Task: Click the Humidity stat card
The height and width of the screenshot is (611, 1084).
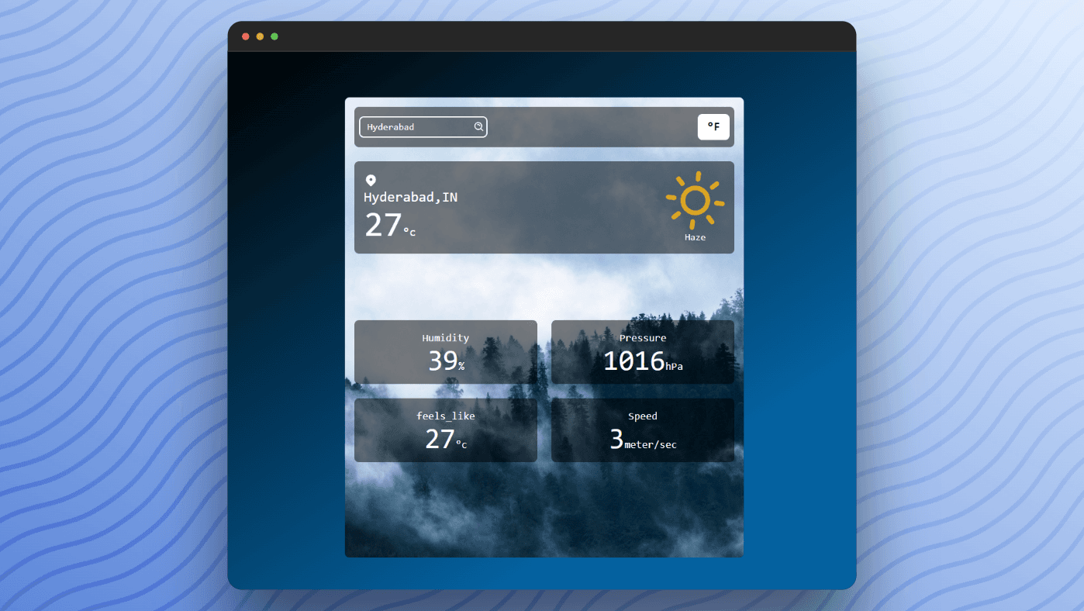Action: click(x=445, y=351)
